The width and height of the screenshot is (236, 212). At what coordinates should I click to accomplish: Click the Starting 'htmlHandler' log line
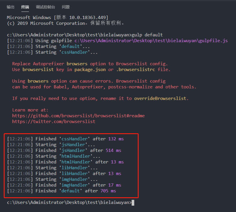tap(53, 156)
